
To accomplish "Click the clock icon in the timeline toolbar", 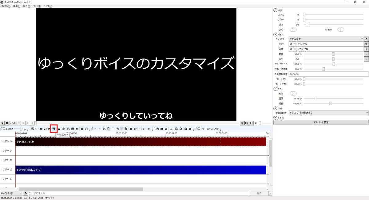I will pos(86,129).
